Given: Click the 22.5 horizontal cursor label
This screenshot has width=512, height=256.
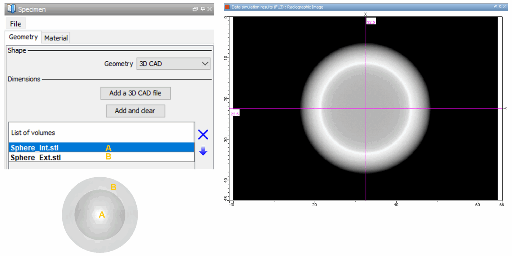Looking at the screenshot, I should pyautogui.click(x=235, y=114).
